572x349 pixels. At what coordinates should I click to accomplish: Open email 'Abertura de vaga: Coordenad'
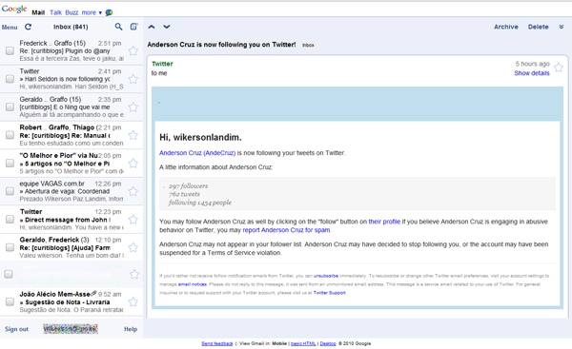pos(65,191)
